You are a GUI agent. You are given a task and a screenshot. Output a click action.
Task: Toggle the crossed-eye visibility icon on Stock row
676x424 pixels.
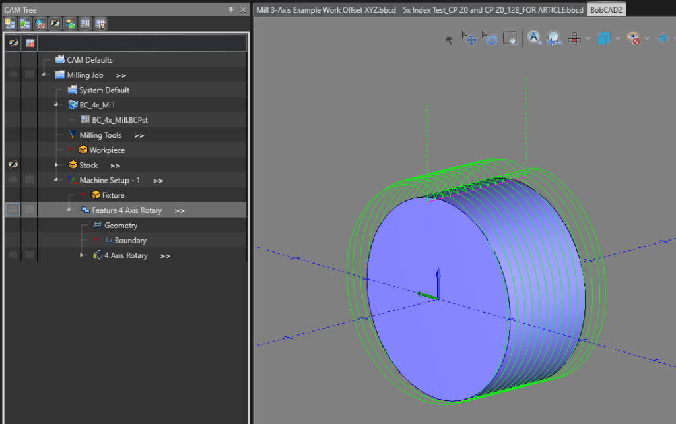coord(13,165)
